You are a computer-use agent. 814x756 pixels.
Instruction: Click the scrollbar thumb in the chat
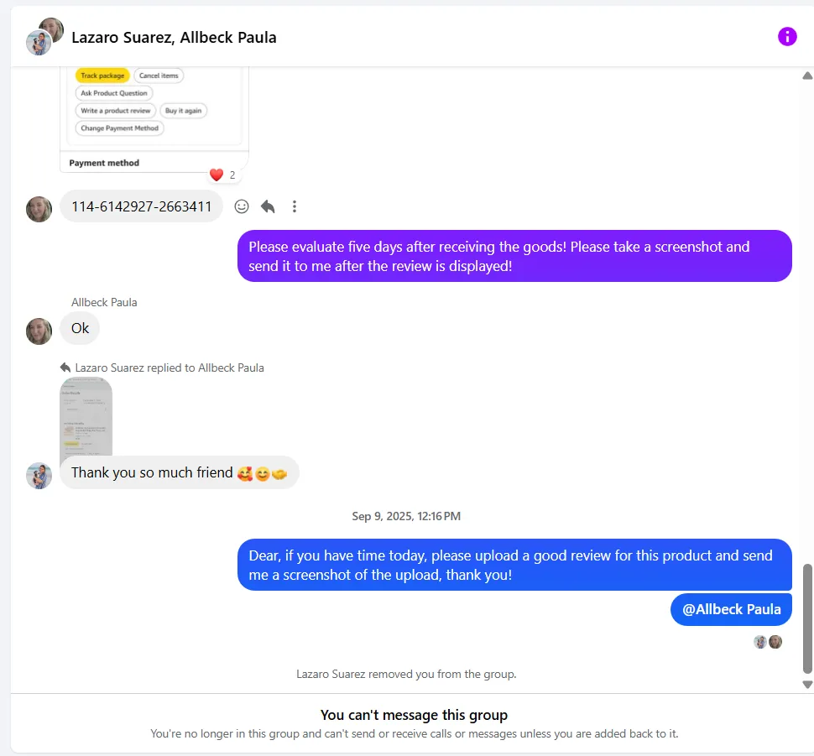tap(807, 618)
